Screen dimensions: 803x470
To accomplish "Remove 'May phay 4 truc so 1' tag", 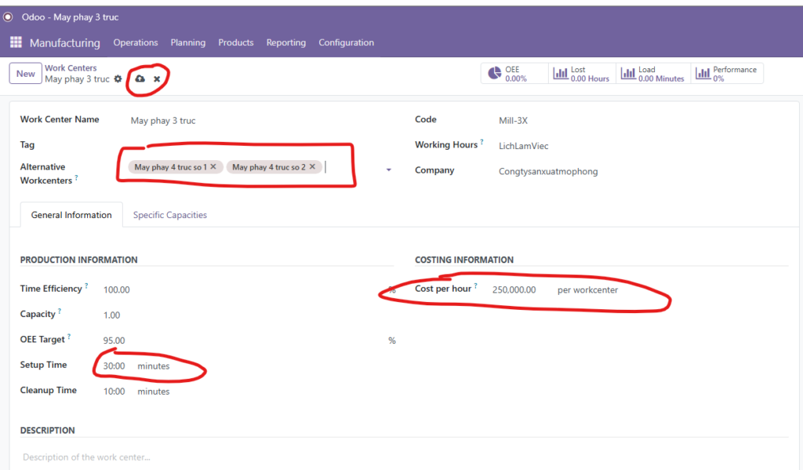I will coord(213,167).
